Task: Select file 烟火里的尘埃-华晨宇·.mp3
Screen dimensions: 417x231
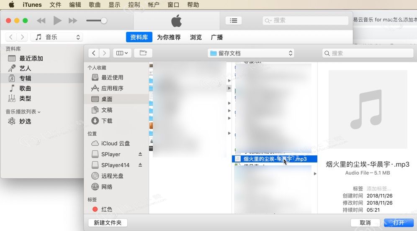Action: 275,159
